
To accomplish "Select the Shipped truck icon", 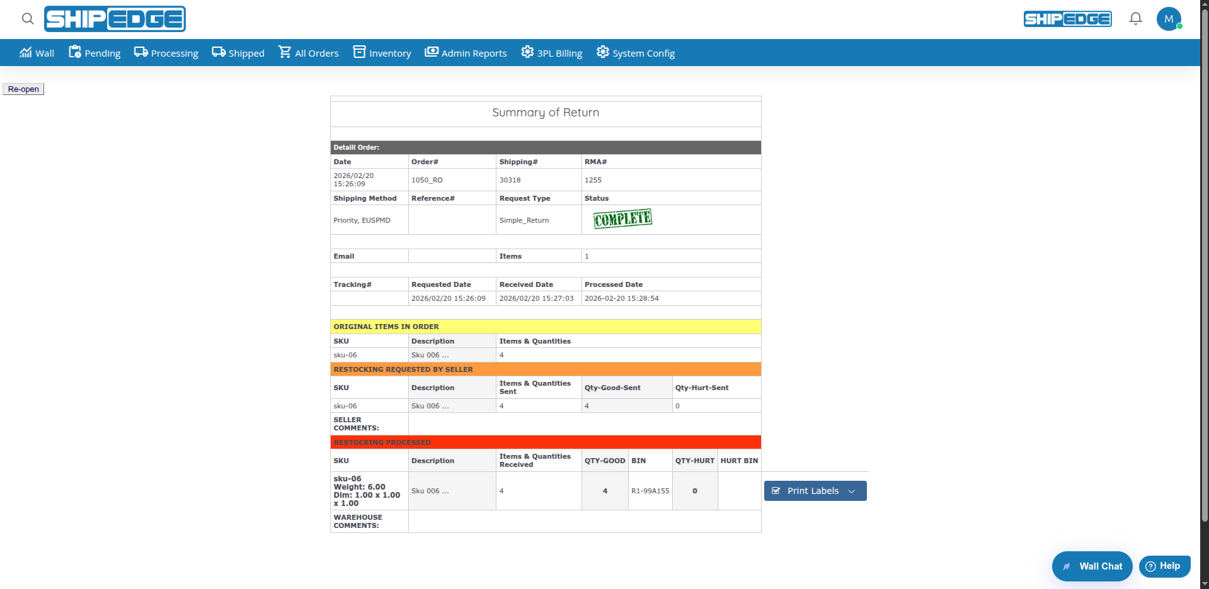I will (x=219, y=52).
